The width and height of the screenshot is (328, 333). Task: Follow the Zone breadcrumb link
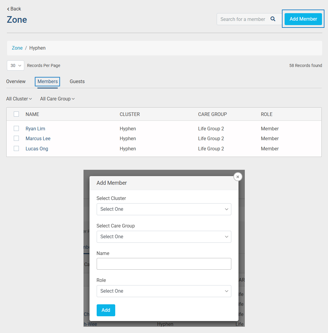17,48
